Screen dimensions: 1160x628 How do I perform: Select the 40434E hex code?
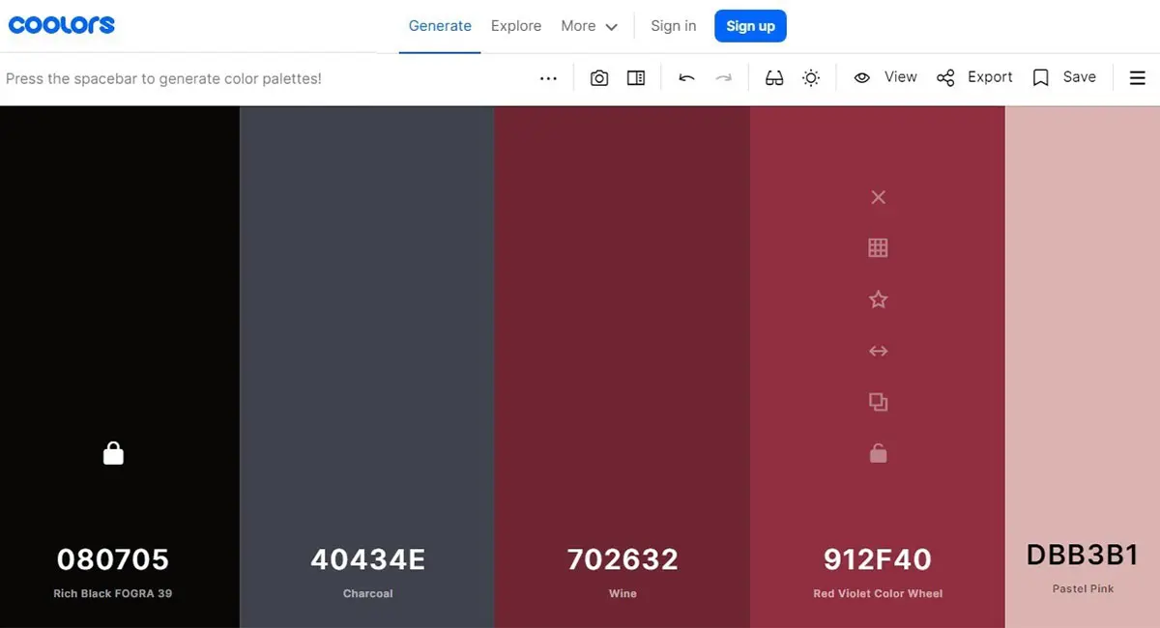pos(368,559)
